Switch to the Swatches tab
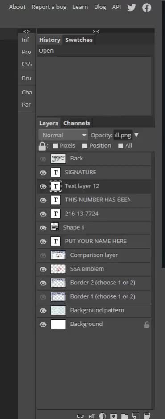 pyautogui.click(x=79, y=40)
